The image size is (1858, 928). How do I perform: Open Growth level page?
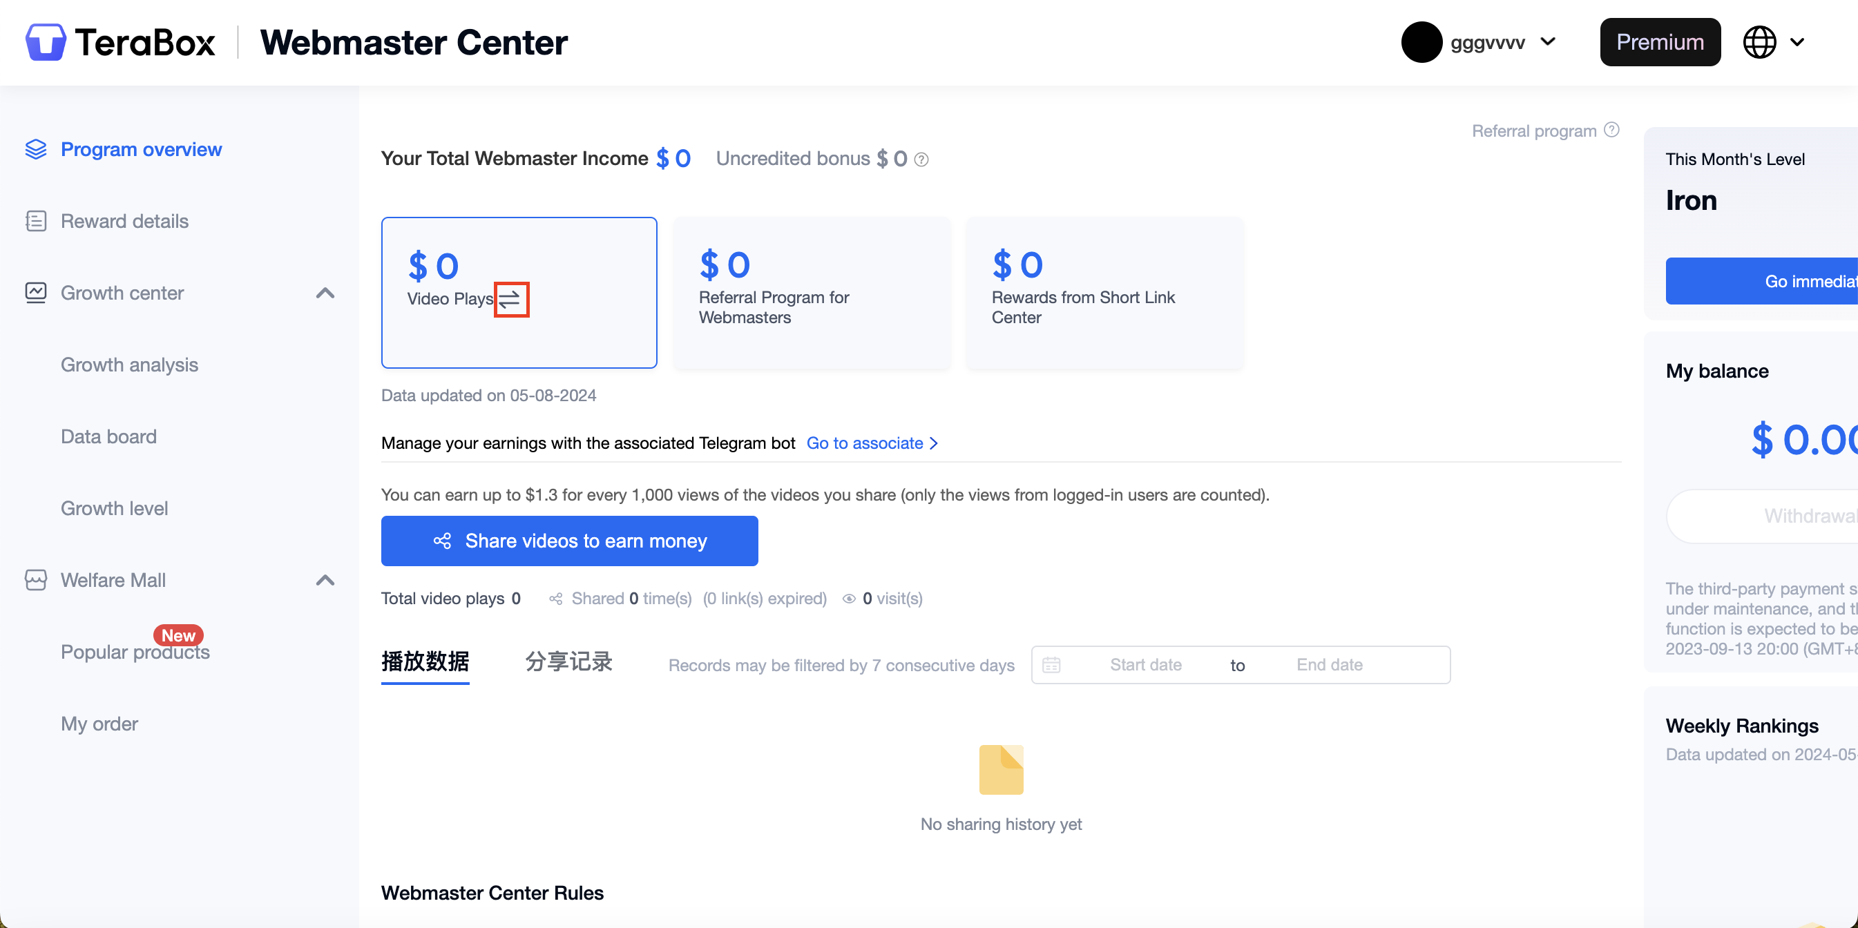coord(114,508)
